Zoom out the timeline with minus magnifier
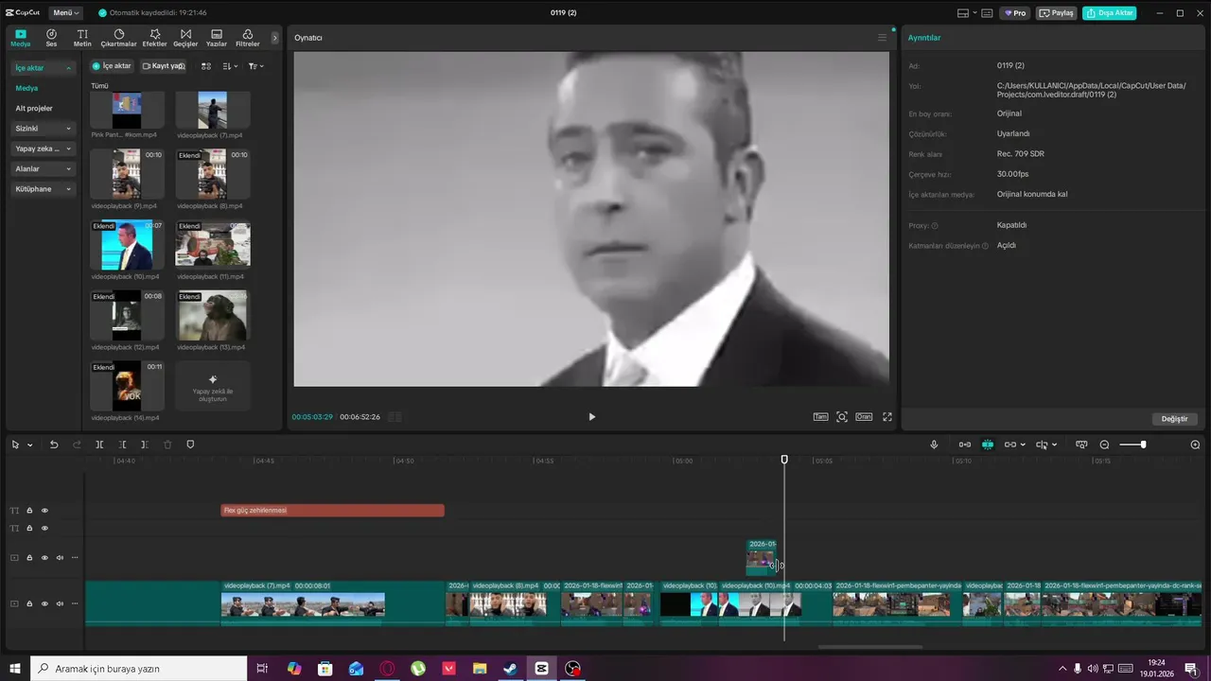The image size is (1211, 681). [1104, 445]
